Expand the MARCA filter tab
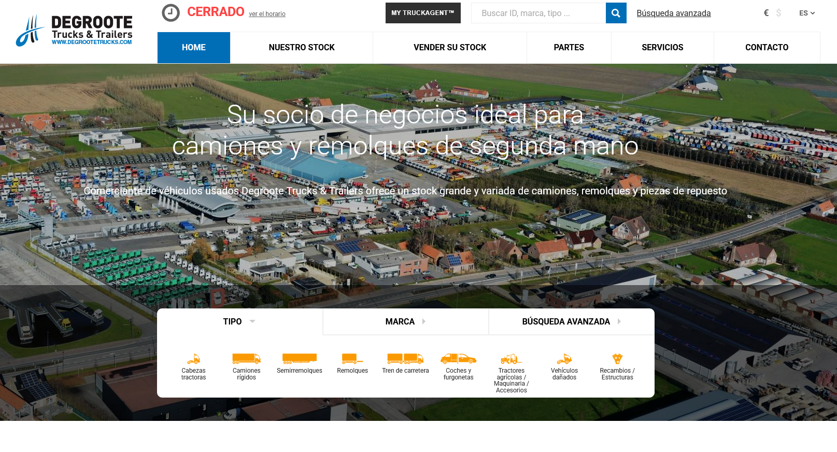837x452 pixels. pyautogui.click(x=405, y=321)
